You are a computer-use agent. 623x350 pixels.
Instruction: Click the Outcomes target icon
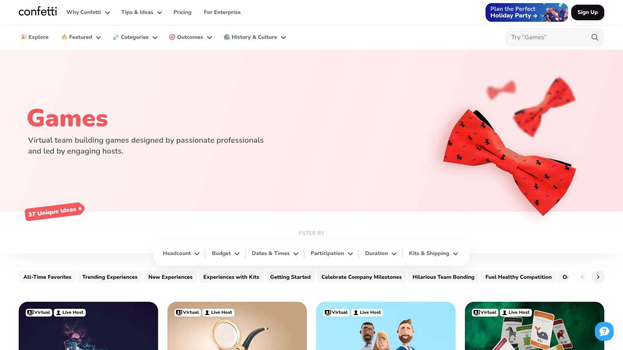172,37
